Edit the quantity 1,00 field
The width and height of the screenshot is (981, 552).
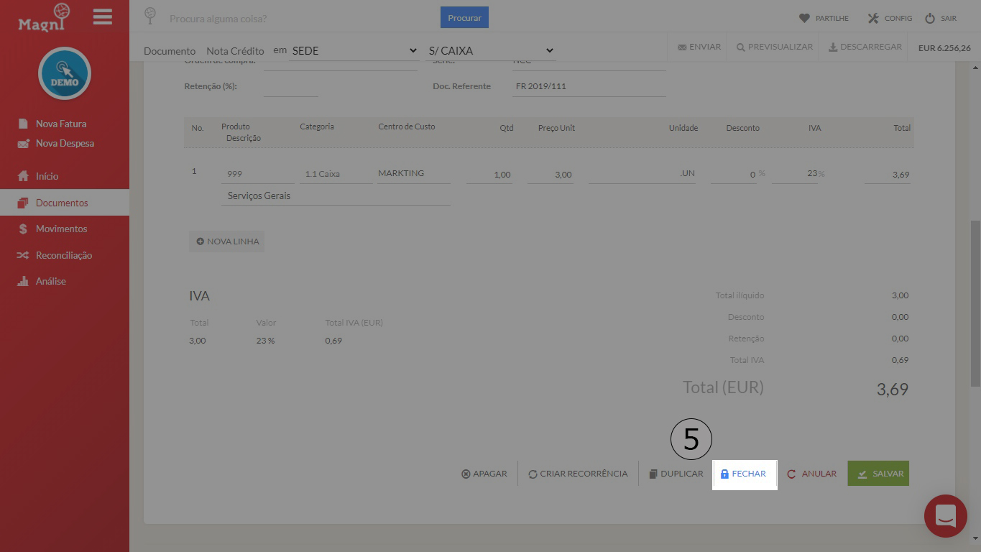pos(489,175)
